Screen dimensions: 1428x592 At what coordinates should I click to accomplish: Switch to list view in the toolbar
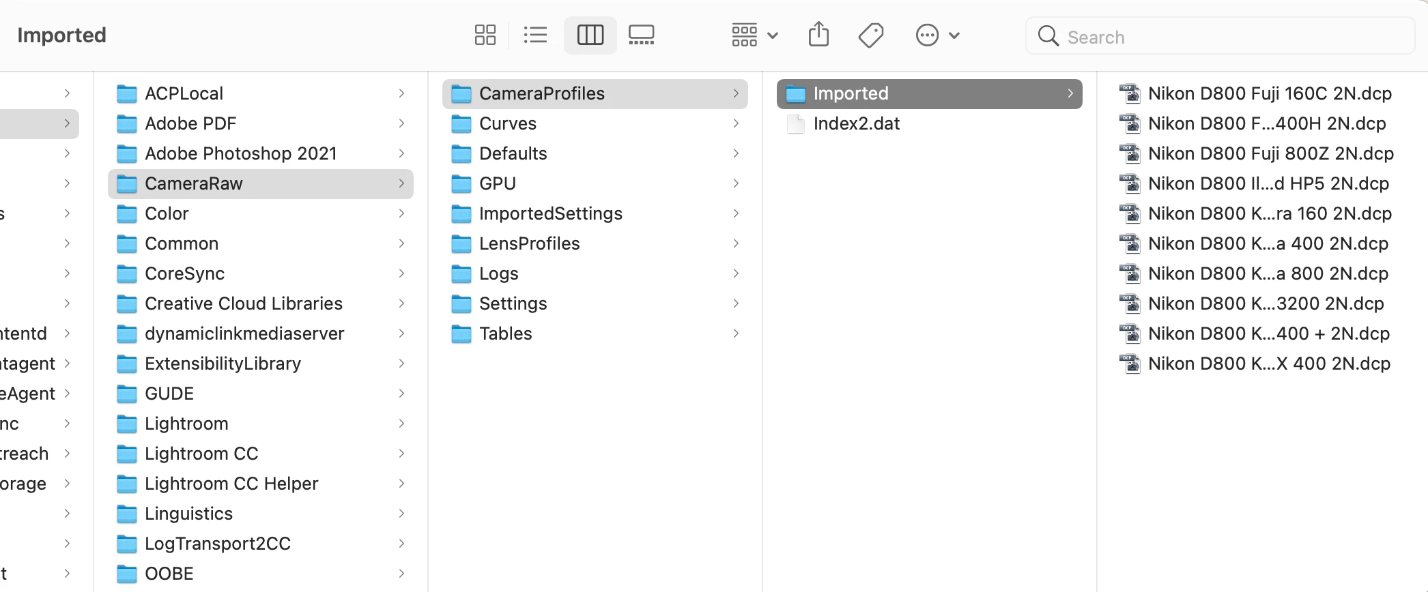(535, 35)
